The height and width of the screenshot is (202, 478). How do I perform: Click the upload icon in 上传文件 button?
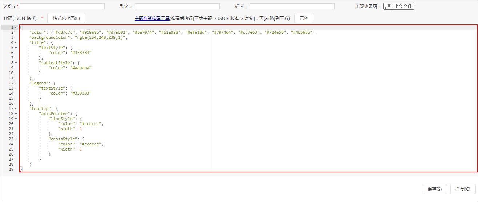[x=389, y=6]
